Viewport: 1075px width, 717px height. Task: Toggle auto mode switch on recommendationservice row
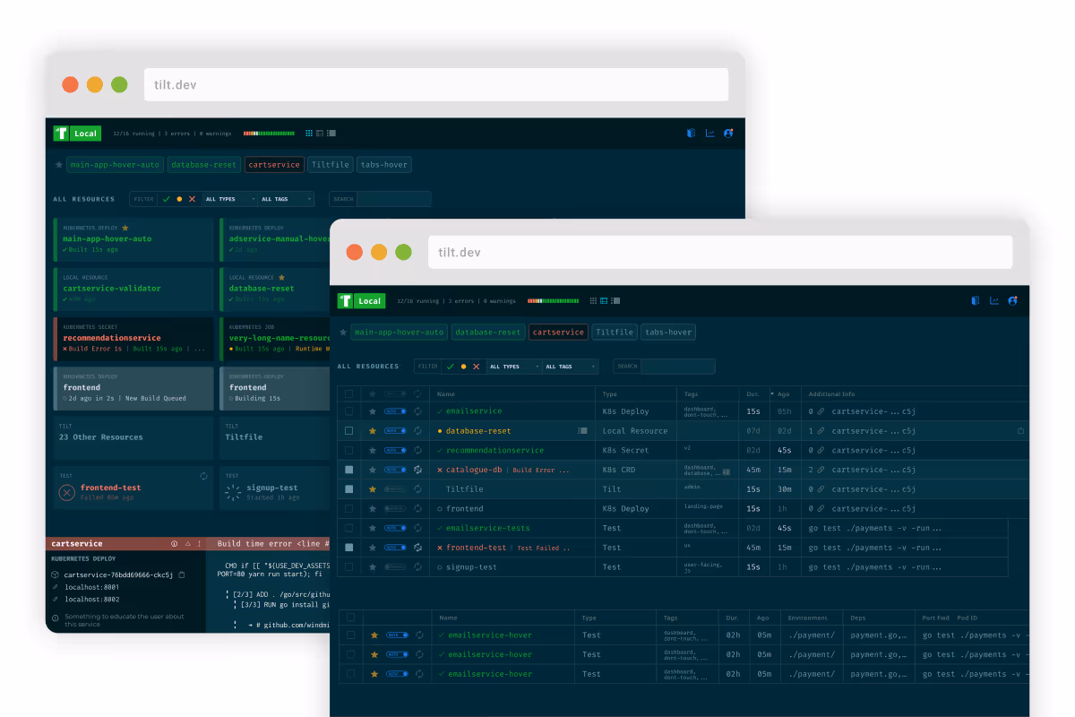coord(395,450)
